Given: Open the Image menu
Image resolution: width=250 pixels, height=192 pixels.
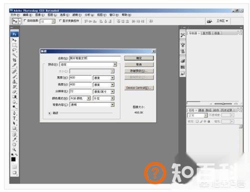Looking at the screenshot, I should [40, 15].
